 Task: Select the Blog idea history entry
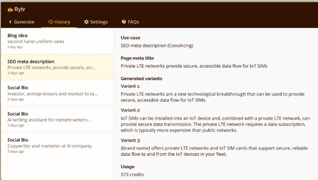tap(57, 41)
